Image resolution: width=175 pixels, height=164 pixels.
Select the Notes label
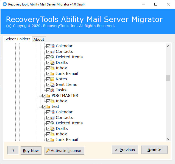click(x=61, y=79)
